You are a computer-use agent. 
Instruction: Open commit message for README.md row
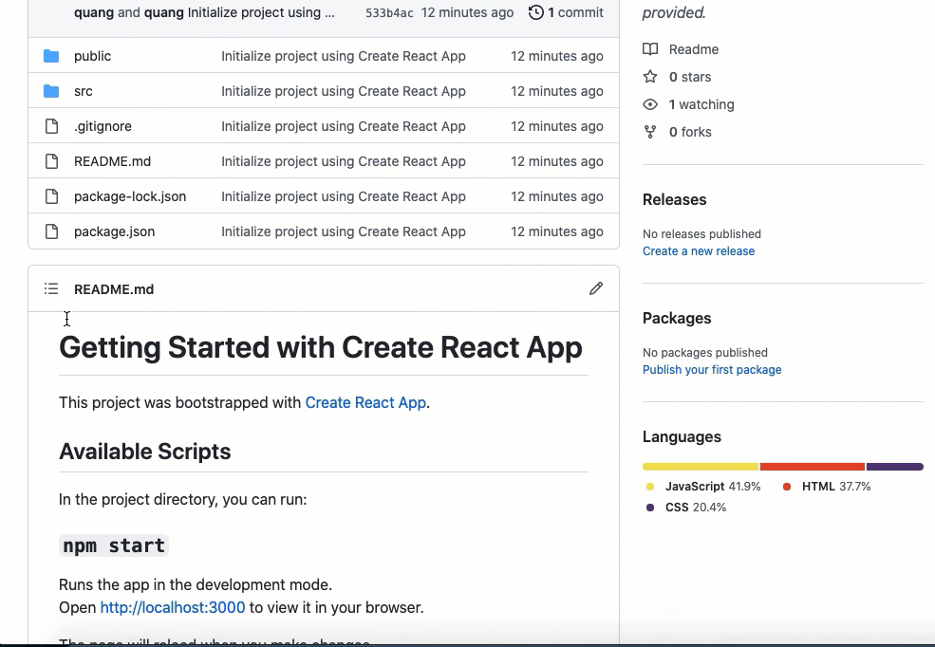pos(344,161)
